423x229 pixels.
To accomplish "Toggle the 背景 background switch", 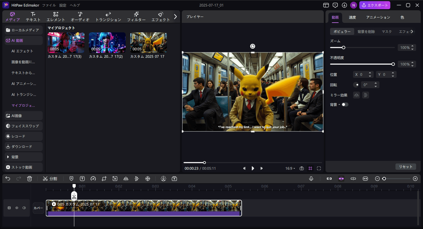I will point(345,104).
